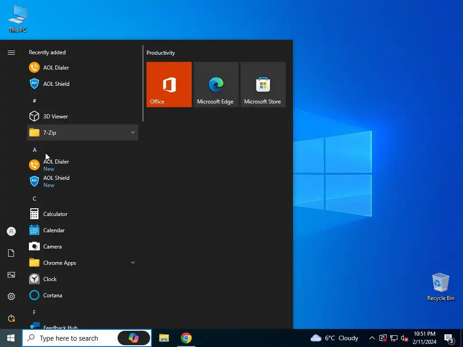The image size is (463, 347).
Task: Switch to Google Chrome on taskbar
Action: 186,338
